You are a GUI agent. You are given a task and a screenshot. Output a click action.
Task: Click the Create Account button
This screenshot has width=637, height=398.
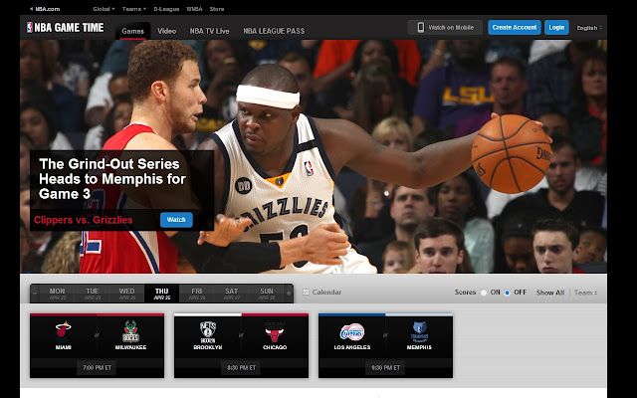pos(515,27)
